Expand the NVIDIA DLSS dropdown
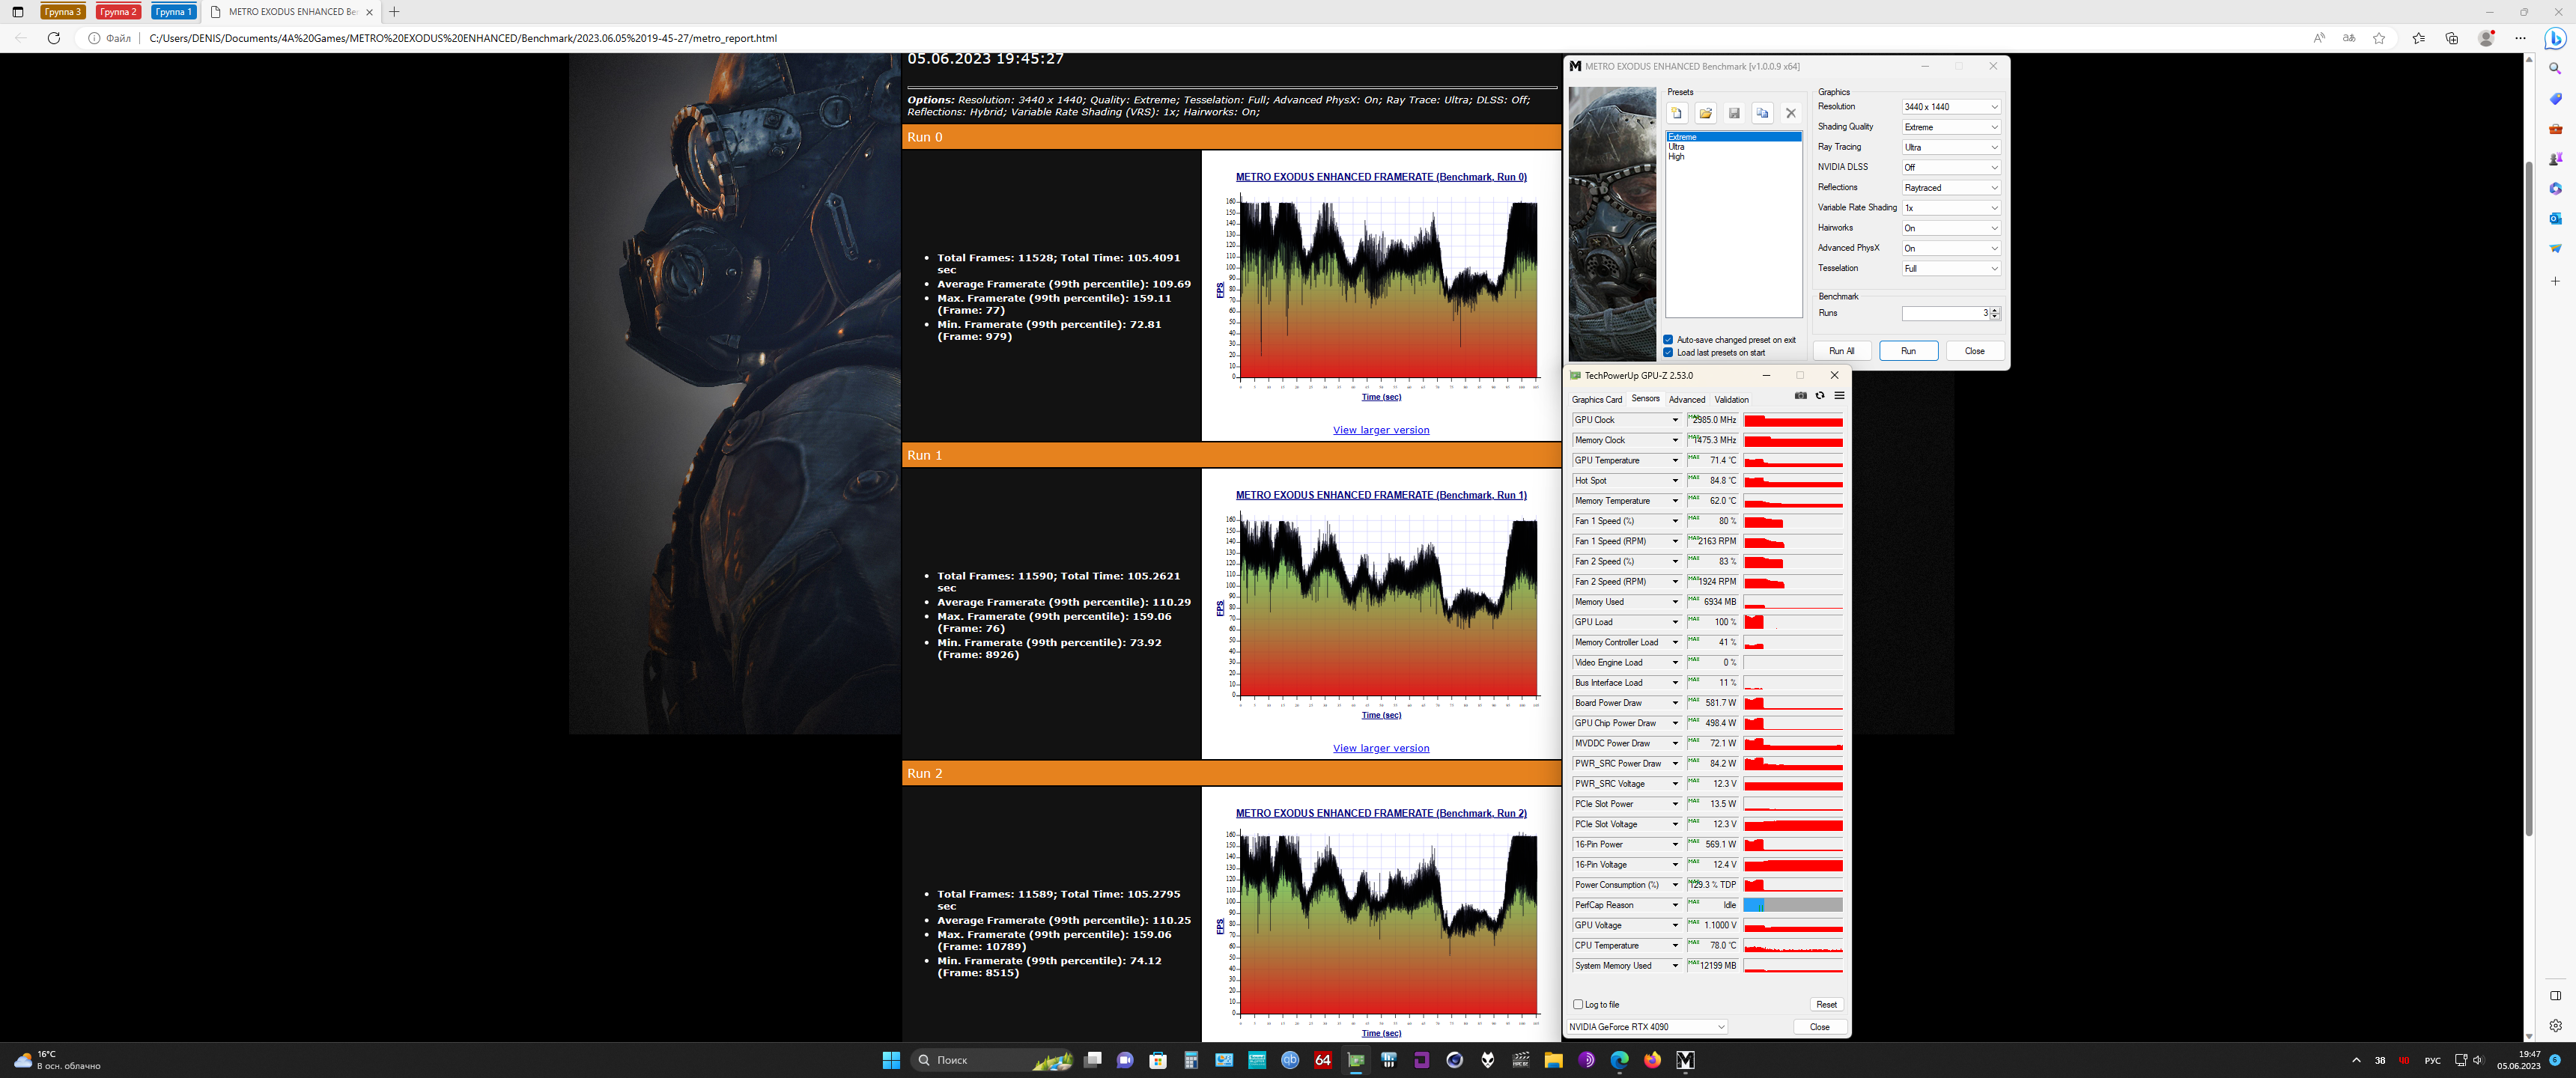2576x1078 pixels. coord(1950,167)
